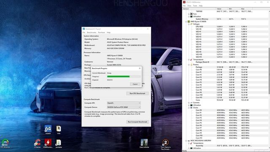Collapse the Voltages section
The width and height of the screenshot is (270, 152).
189,24
